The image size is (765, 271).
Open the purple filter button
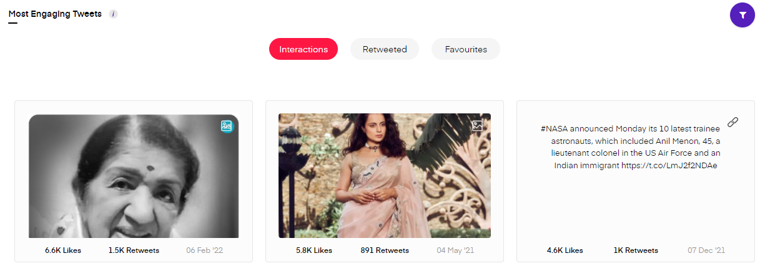point(742,15)
